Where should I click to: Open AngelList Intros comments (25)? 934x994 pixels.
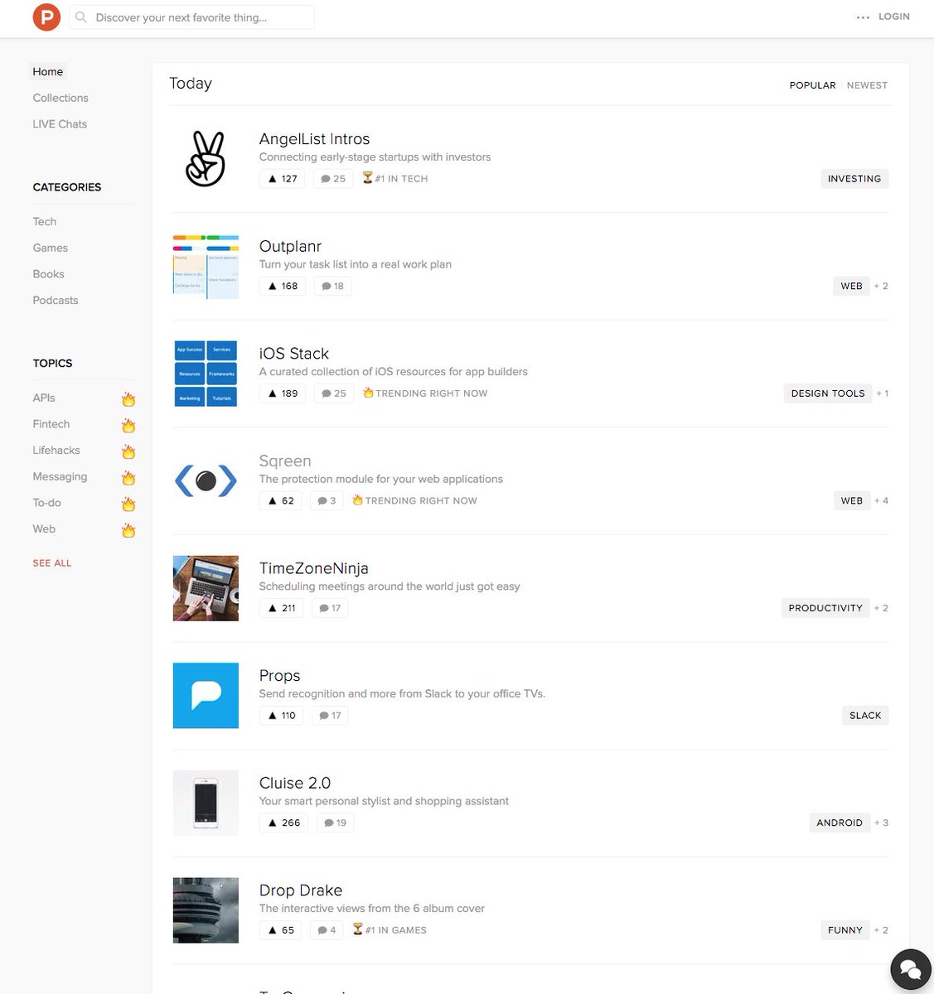point(333,179)
